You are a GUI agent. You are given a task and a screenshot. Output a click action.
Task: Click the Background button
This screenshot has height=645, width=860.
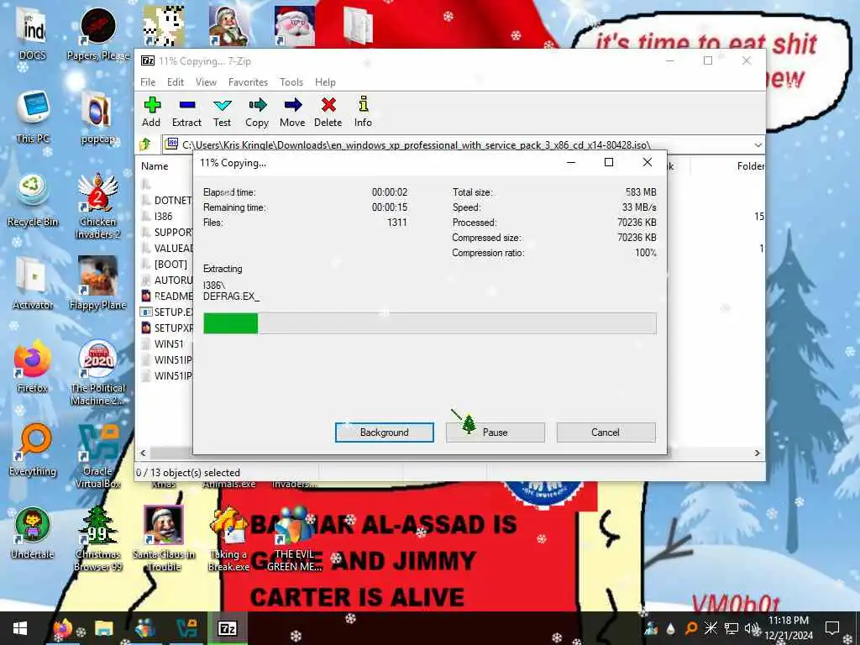click(385, 433)
